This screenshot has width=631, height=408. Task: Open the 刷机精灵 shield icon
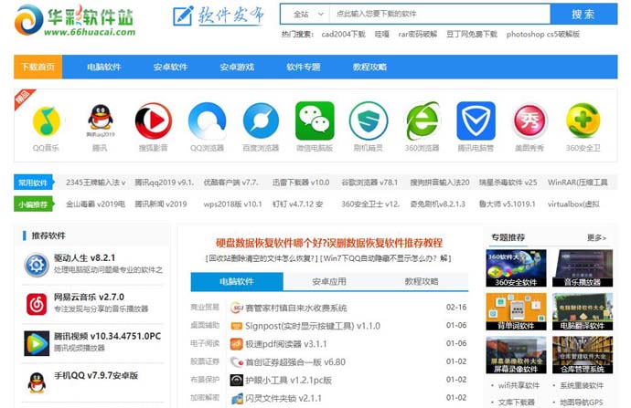(x=369, y=120)
